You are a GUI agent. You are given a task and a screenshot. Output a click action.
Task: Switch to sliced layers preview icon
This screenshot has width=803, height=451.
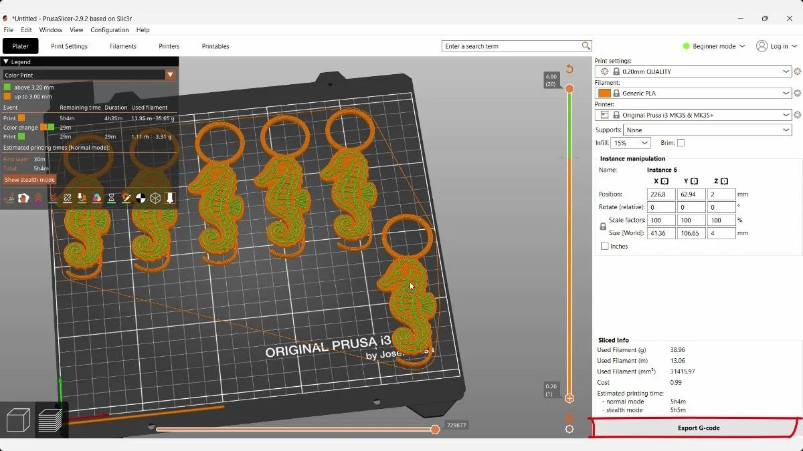[x=50, y=420]
